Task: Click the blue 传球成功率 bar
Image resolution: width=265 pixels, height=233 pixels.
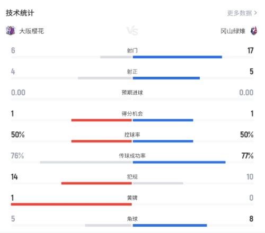Action: (179, 162)
